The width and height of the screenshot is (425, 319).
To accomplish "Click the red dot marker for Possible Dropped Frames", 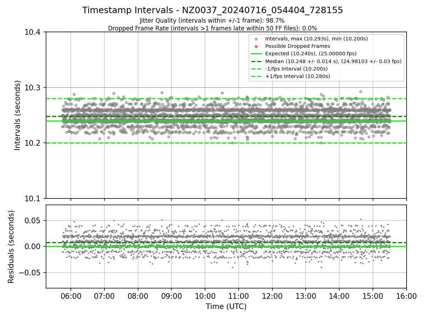I will 256,46.
